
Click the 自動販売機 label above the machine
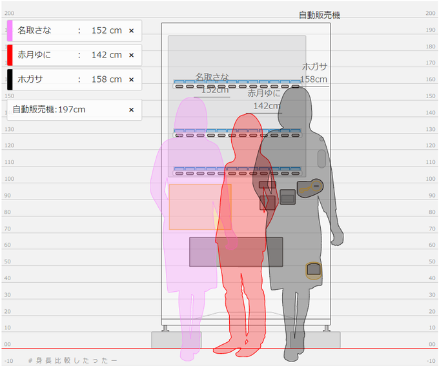click(320, 15)
